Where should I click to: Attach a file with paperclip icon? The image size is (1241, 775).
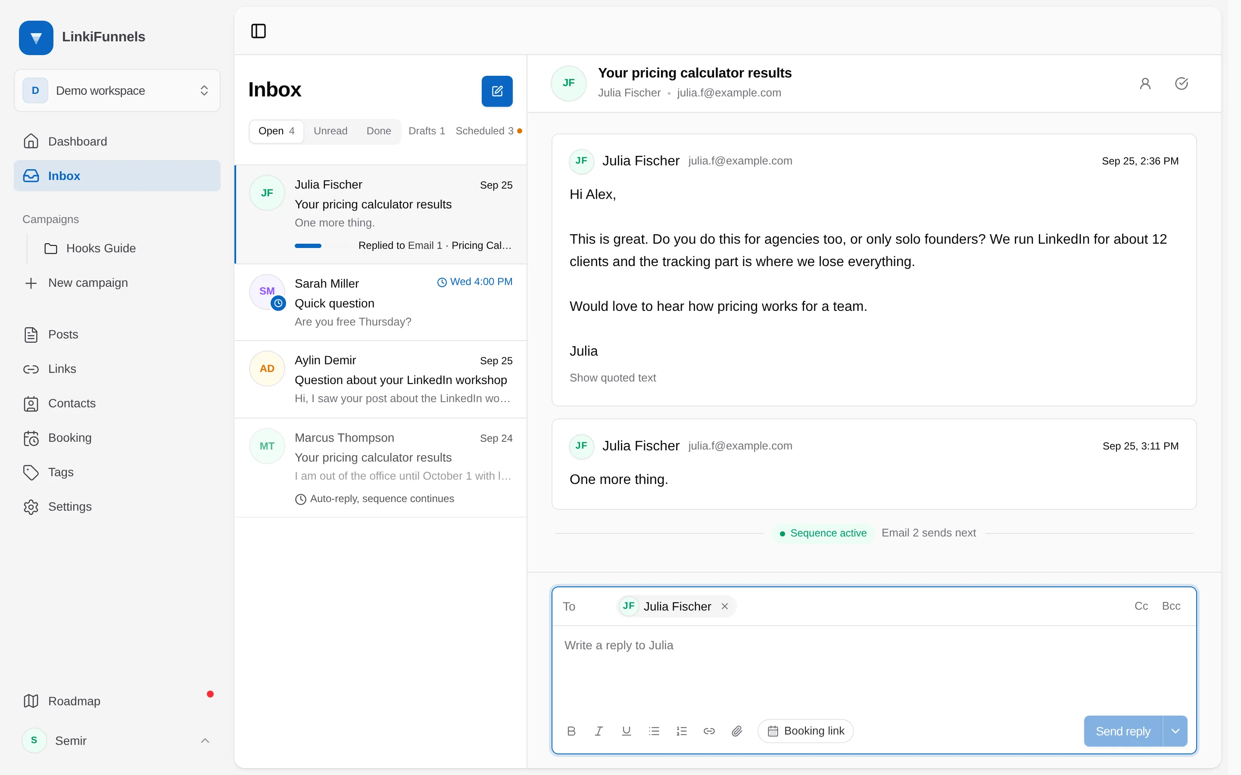[x=737, y=731]
